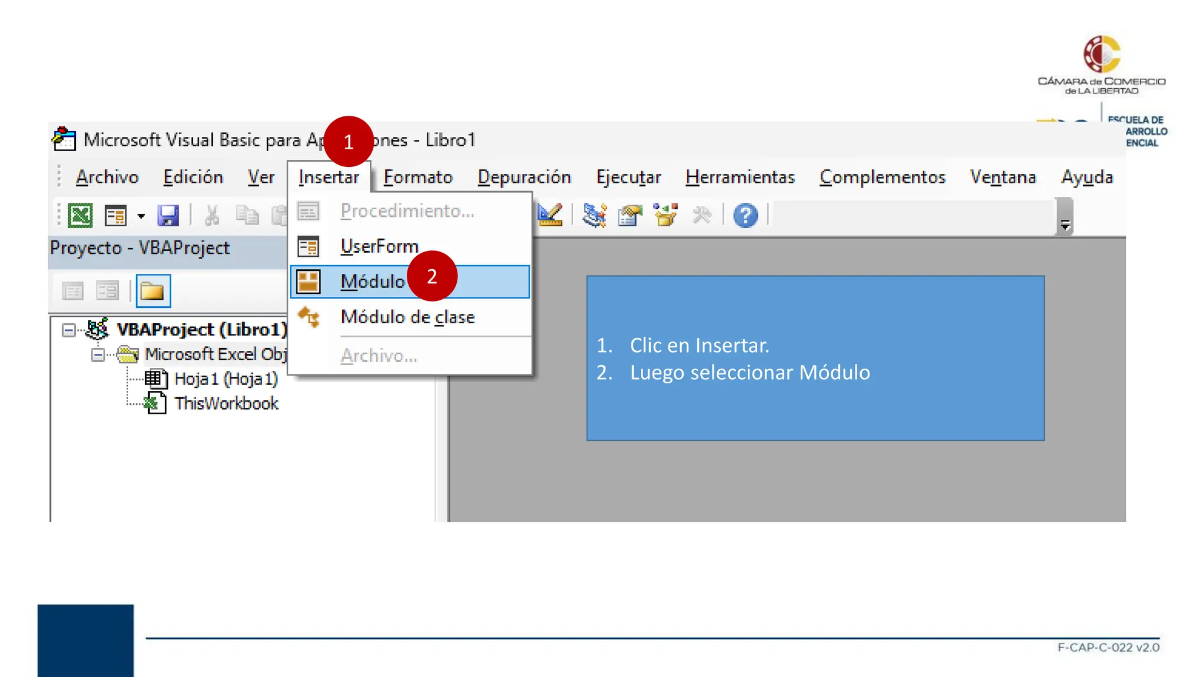Open the Depuración menu

click(x=524, y=177)
